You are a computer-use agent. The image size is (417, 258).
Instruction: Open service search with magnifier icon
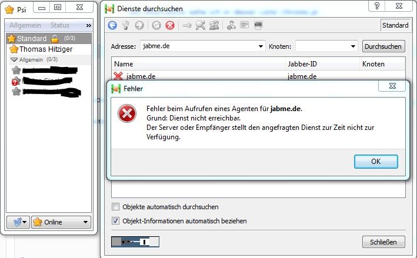point(201,25)
